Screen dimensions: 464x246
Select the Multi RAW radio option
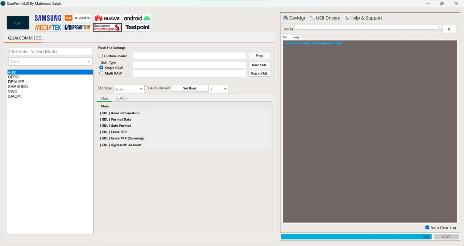(101, 73)
